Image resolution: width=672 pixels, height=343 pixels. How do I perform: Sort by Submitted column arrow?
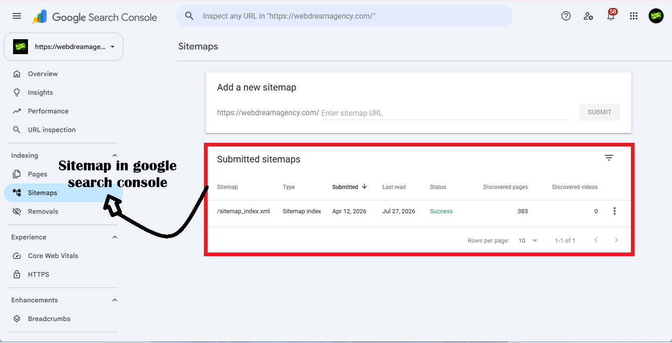[x=364, y=186]
